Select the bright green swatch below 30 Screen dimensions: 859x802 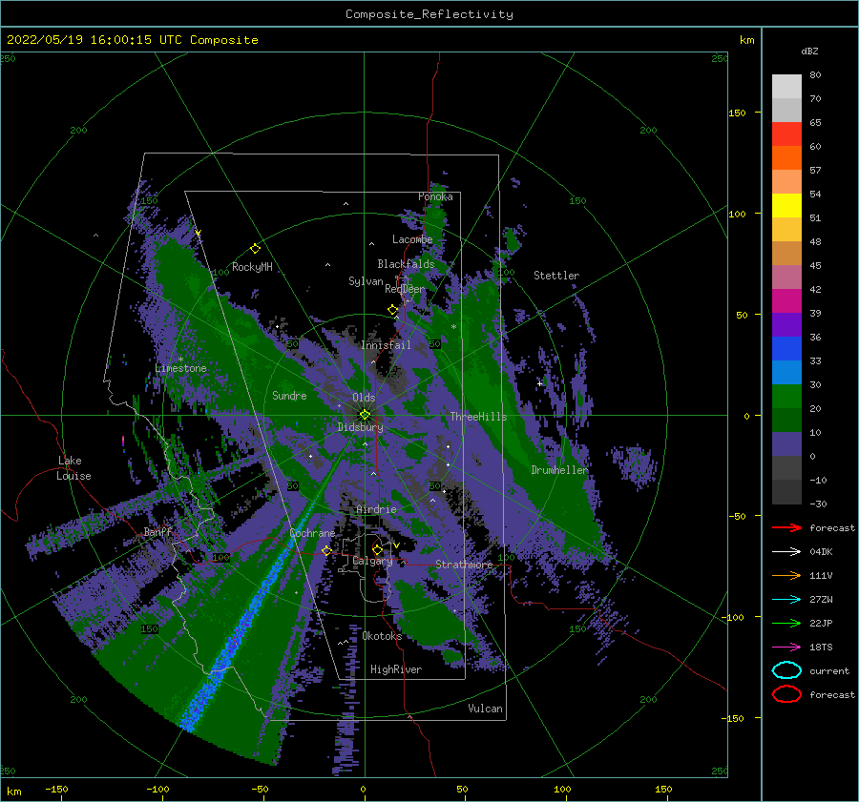click(786, 396)
